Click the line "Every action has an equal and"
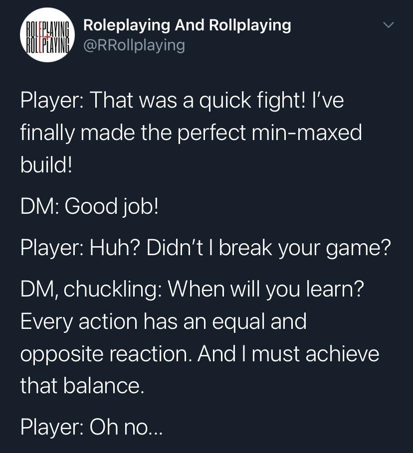413x453 pixels. 163,321
